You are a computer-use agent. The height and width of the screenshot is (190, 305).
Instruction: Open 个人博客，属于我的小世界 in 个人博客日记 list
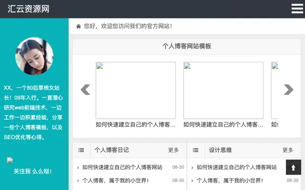tap(115, 180)
